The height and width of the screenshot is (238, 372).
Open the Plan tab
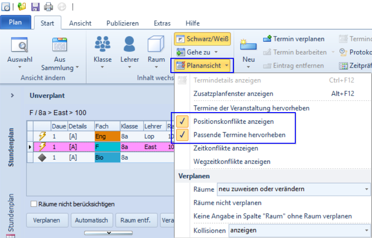16,22
